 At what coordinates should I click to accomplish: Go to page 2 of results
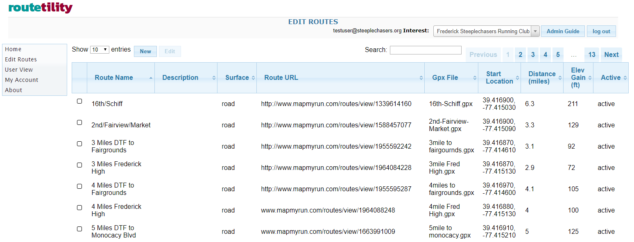520,55
